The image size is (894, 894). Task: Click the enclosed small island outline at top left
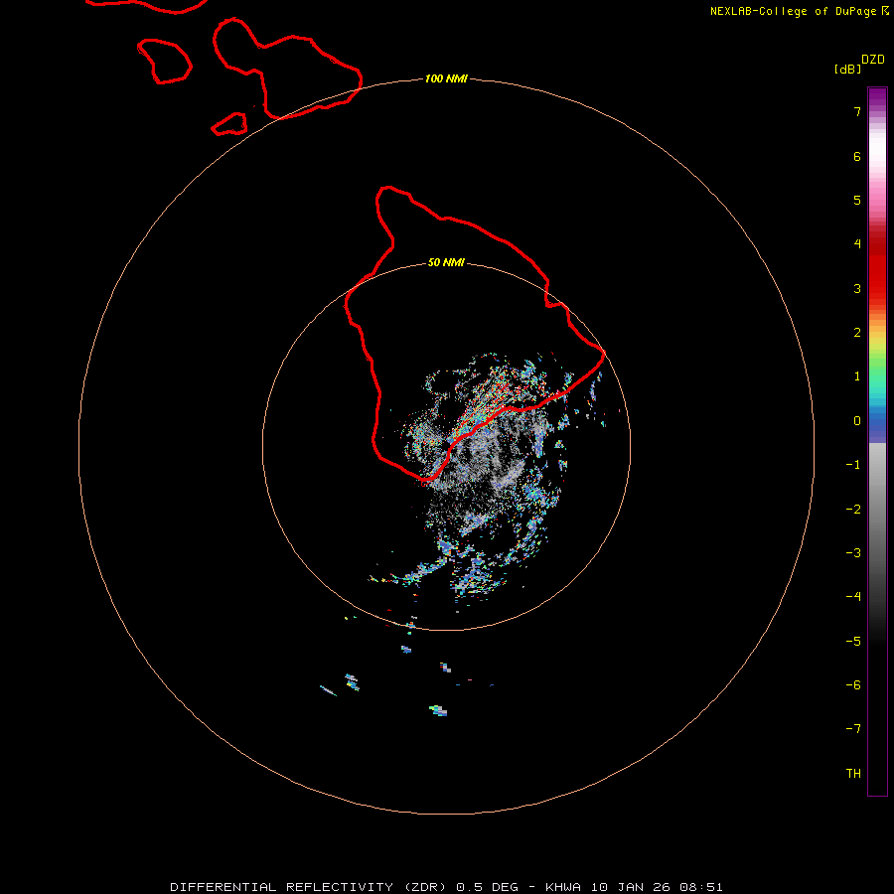pos(165,62)
